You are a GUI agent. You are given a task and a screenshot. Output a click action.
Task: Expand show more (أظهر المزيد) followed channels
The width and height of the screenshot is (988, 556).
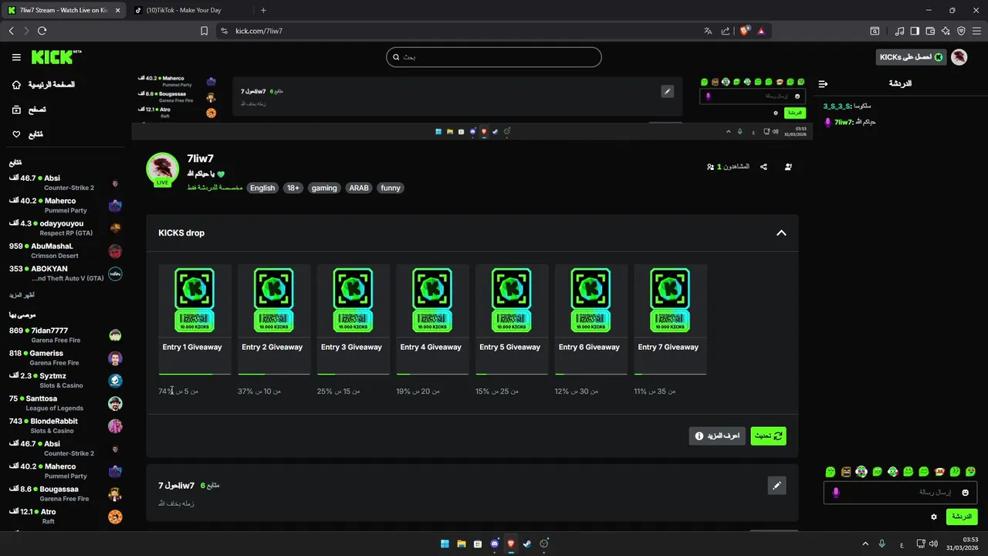(x=22, y=295)
